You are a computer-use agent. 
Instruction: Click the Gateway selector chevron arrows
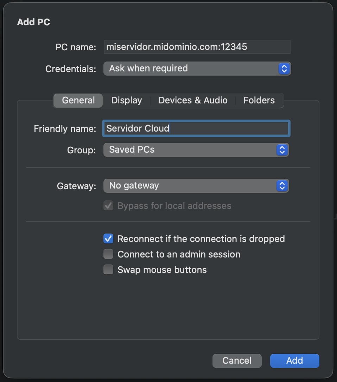click(281, 186)
